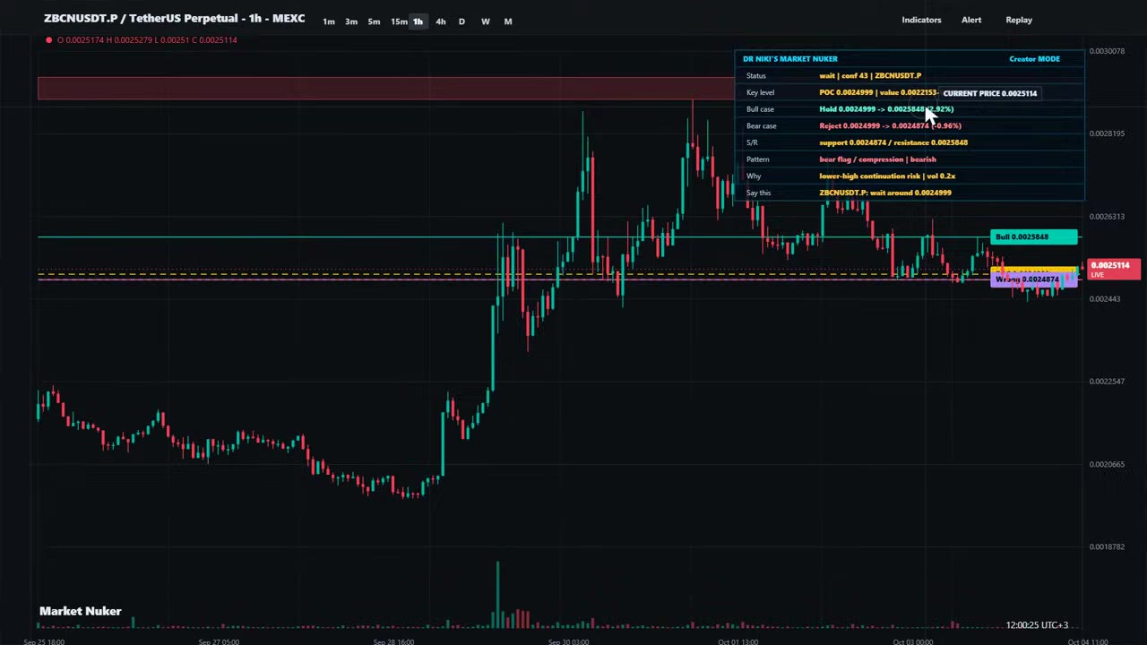The height and width of the screenshot is (645, 1147).
Task: Change the interval to 5m
Action: (374, 21)
